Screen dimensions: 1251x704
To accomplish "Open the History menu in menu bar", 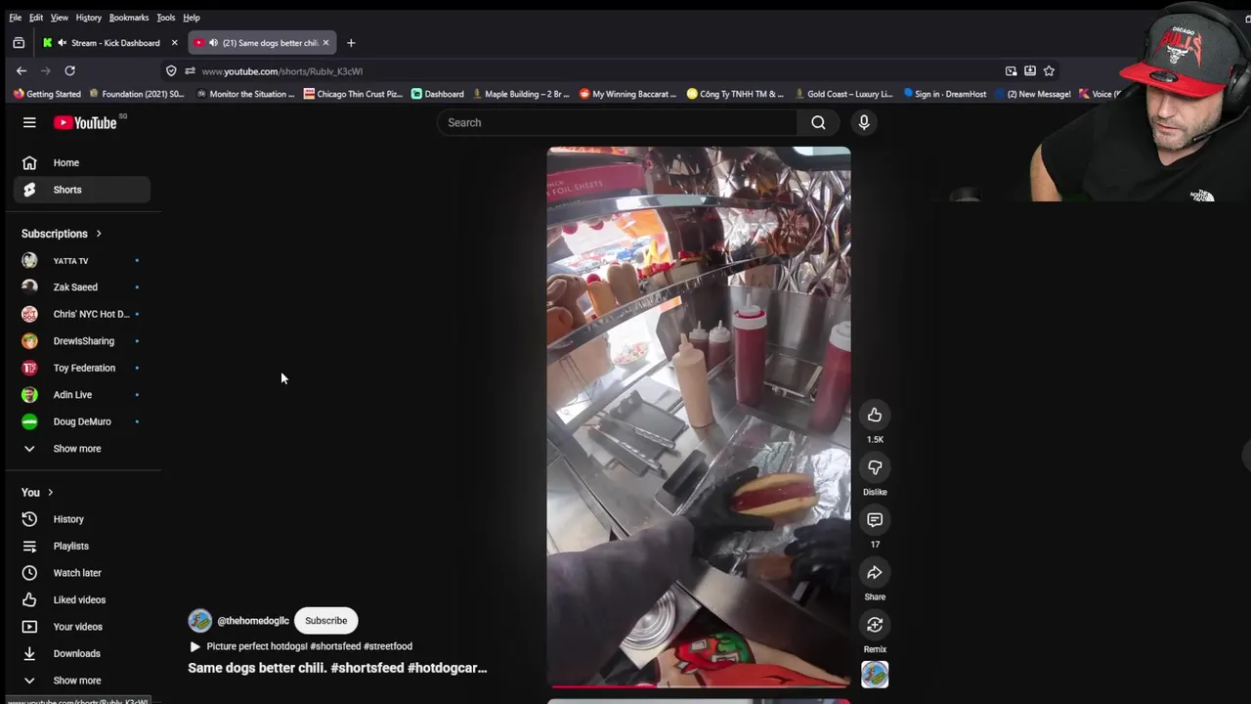I will click(x=89, y=18).
